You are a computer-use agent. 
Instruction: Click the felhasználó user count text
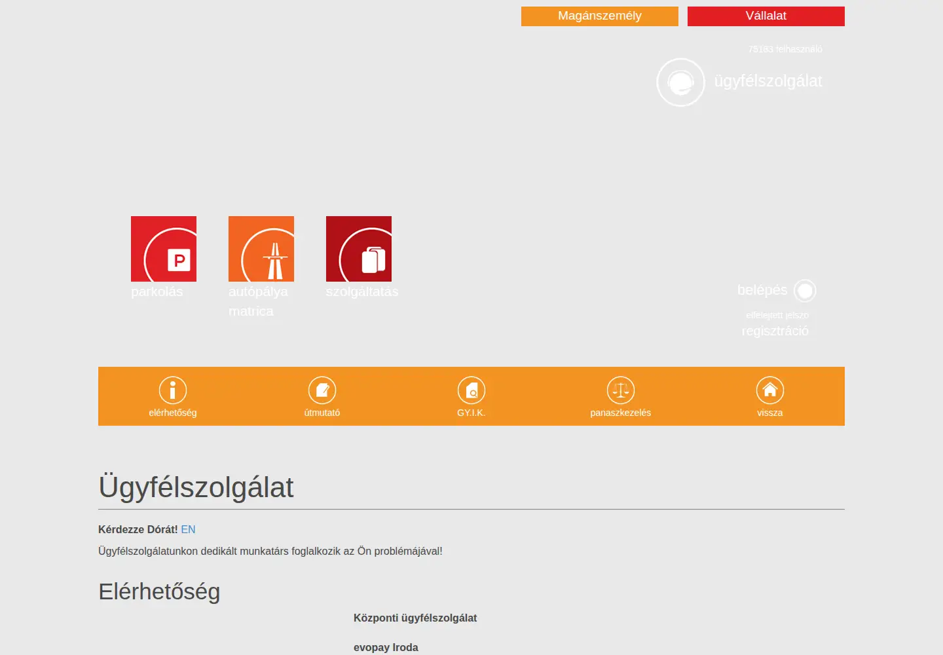785,49
